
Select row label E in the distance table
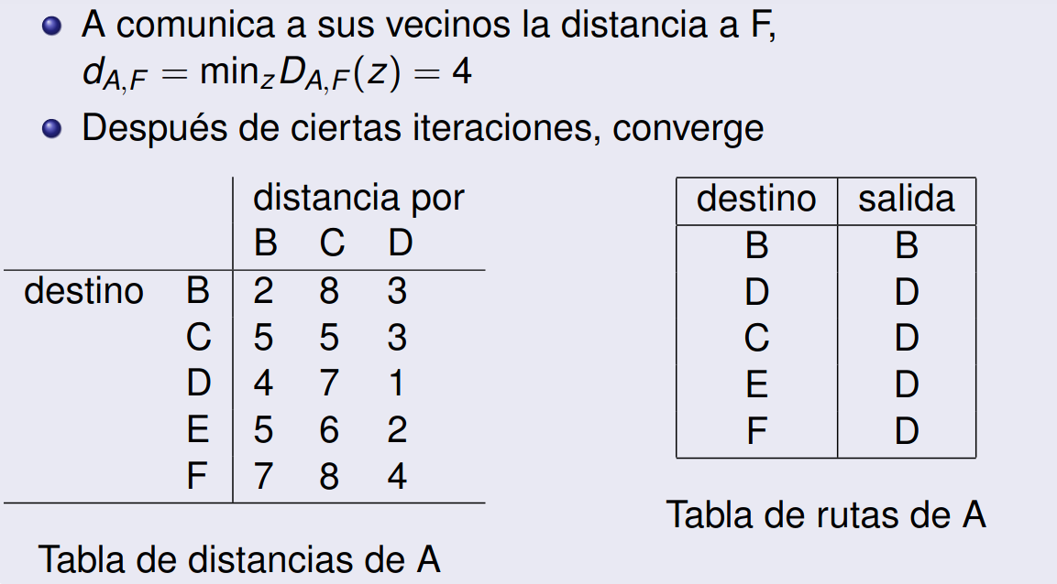click(198, 430)
